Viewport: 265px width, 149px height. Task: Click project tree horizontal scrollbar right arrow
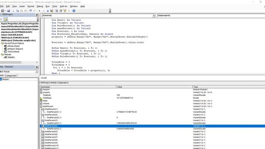(x=37, y=62)
